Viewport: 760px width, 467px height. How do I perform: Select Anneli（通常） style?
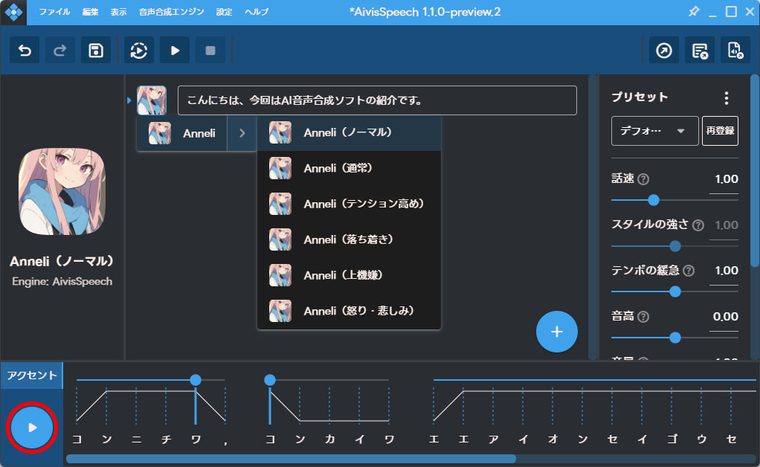click(349, 169)
